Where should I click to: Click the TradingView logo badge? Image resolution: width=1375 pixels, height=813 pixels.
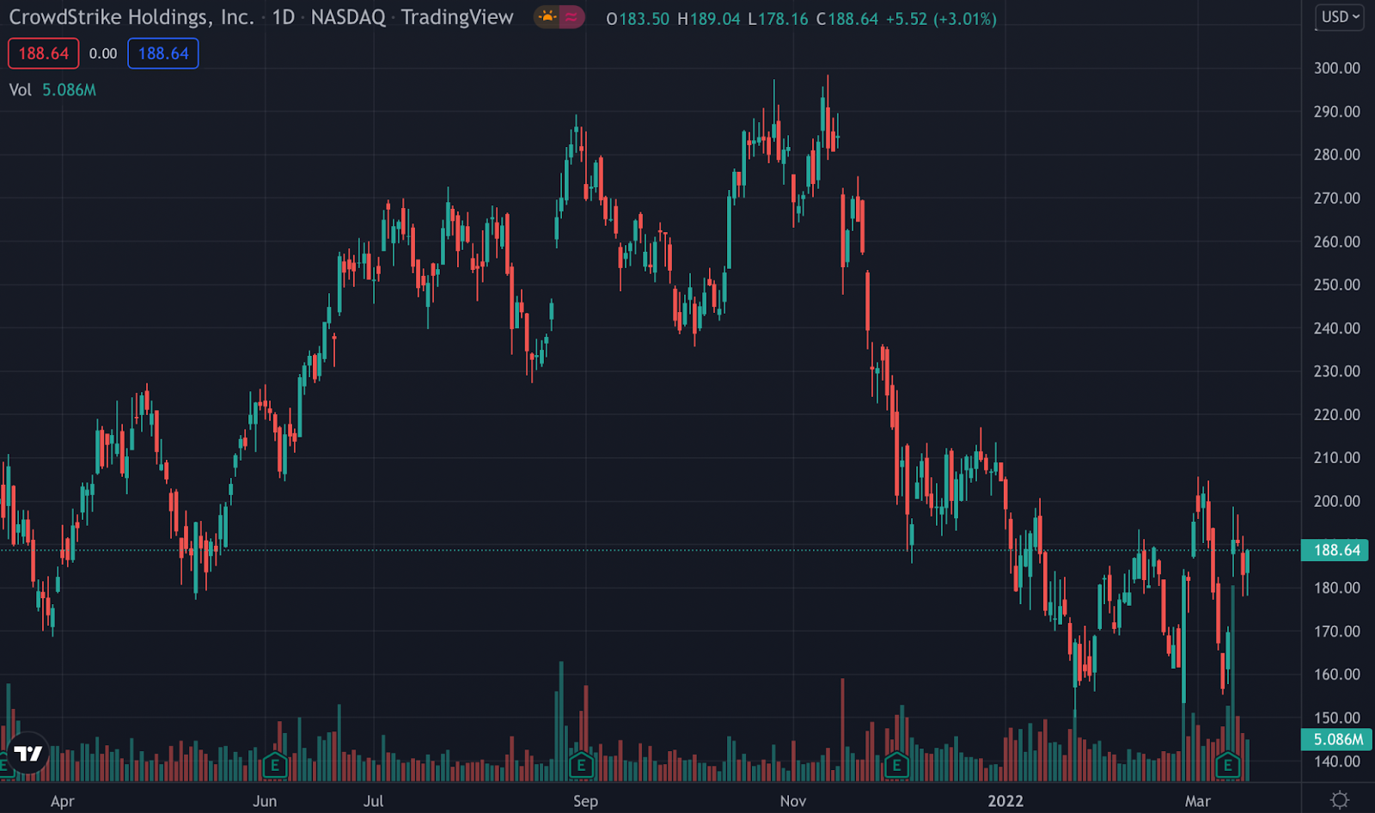[27, 753]
